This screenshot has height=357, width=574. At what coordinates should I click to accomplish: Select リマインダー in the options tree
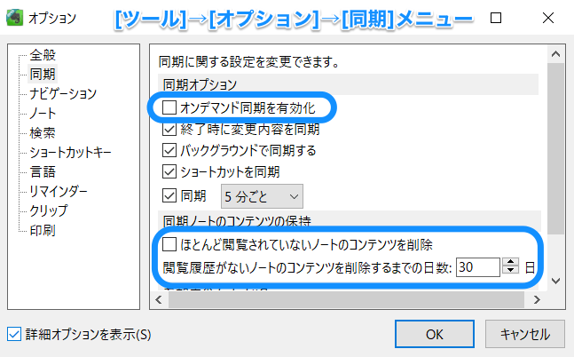click(x=59, y=191)
